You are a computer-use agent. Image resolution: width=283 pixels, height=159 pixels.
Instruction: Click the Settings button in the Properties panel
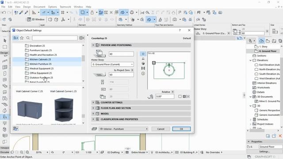coord(264,151)
